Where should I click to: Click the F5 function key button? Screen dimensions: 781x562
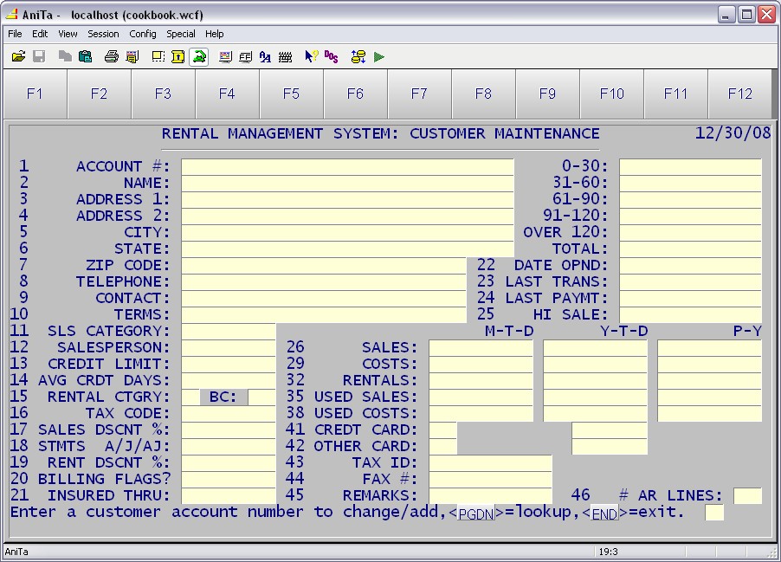pos(291,94)
